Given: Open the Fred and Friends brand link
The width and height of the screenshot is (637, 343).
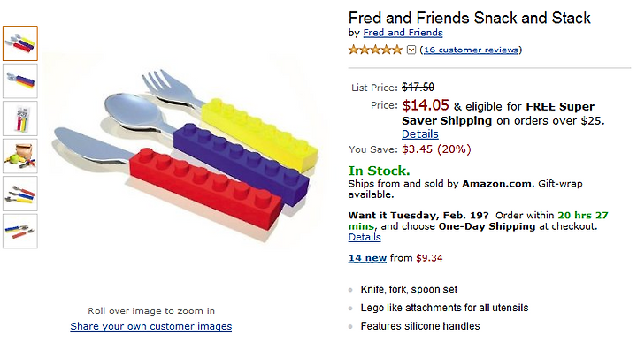Looking at the screenshot, I should pyautogui.click(x=403, y=33).
